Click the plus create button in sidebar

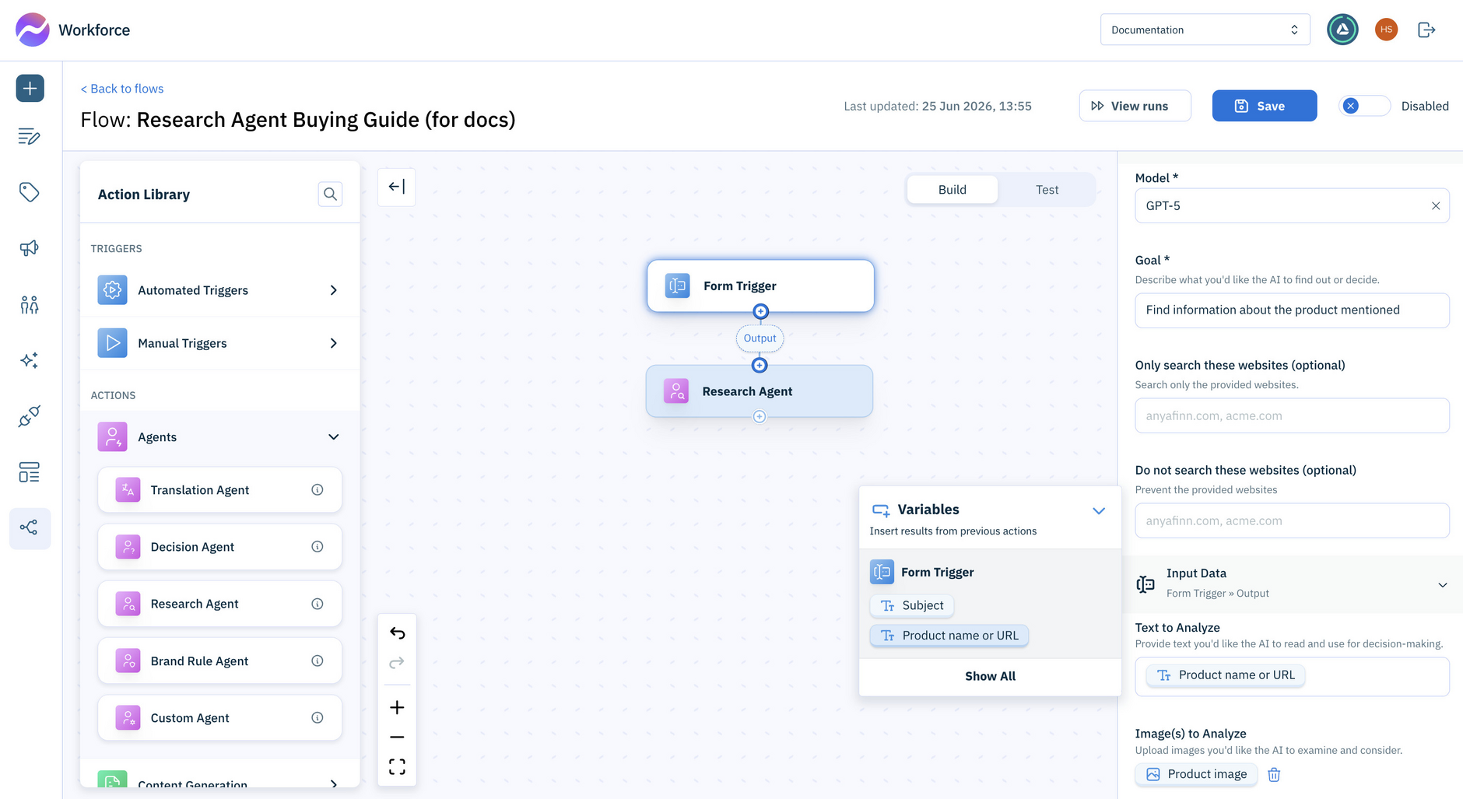coord(30,88)
